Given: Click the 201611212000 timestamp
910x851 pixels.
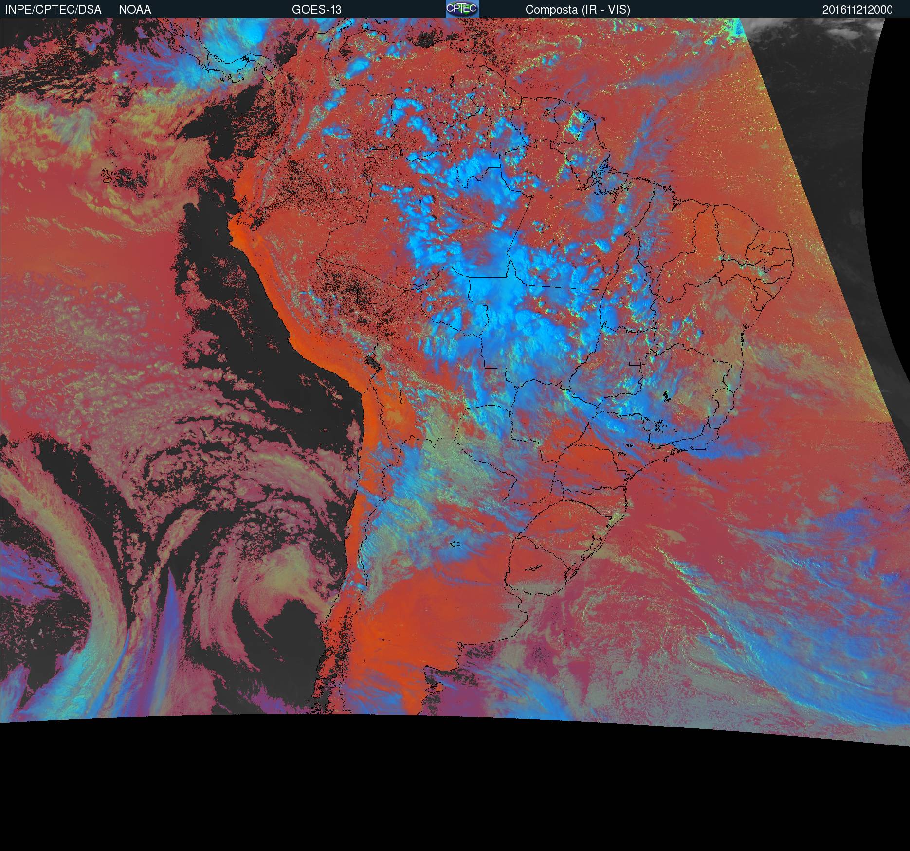Looking at the screenshot, I should [x=857, y=10].
